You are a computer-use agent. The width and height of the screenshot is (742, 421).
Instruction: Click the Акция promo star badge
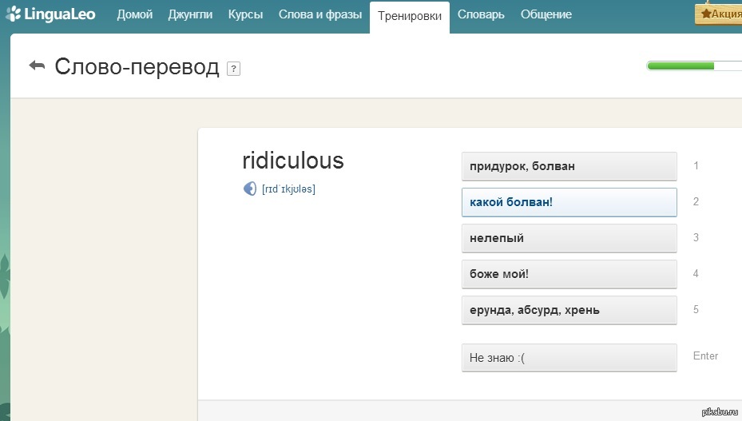point(719,14)
